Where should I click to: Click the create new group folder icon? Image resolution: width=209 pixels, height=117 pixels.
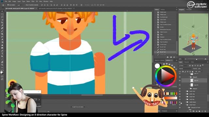click(200, 111)
